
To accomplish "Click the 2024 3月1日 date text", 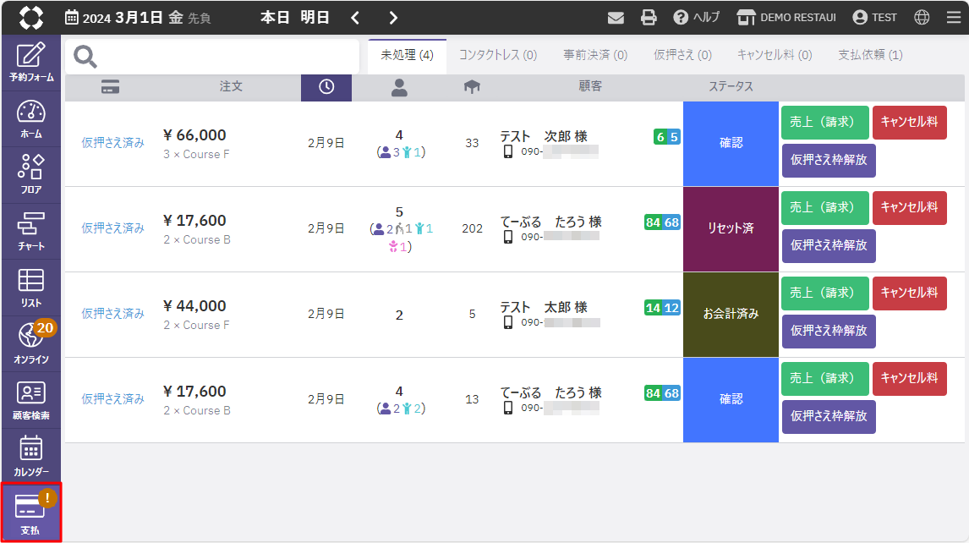I will pyautogui.click(x=123, y=17).
